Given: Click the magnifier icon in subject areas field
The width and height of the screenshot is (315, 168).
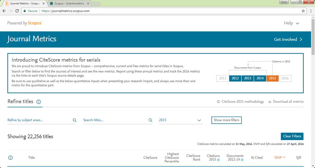Looking at the screenshot, I should click(74, 120).
